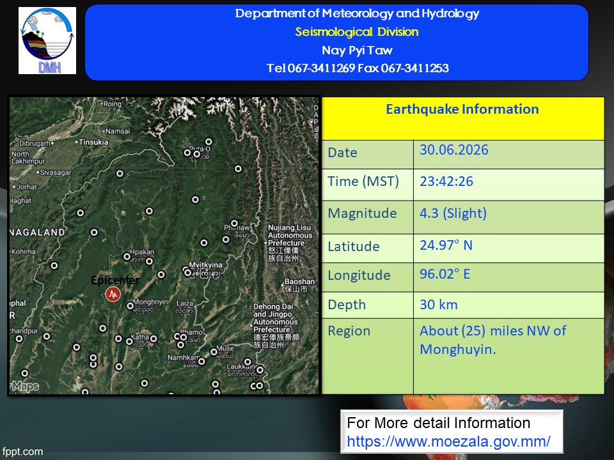Click the Epicenter label text

(x=115, y=280)
